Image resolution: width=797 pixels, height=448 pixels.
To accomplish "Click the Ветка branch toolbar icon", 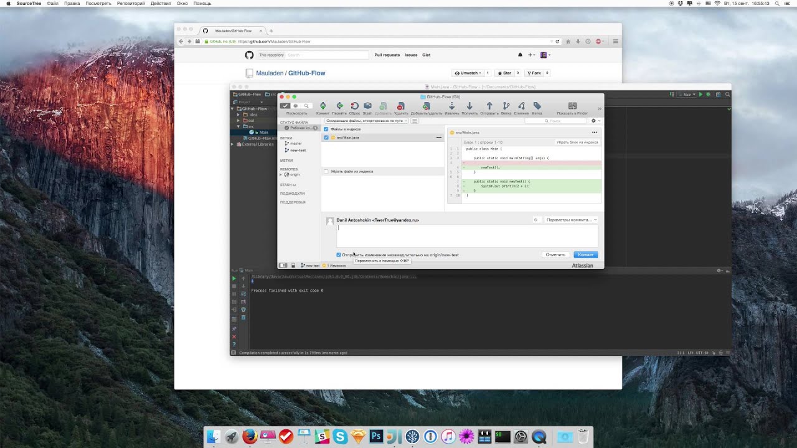I will tap(506, 106).
